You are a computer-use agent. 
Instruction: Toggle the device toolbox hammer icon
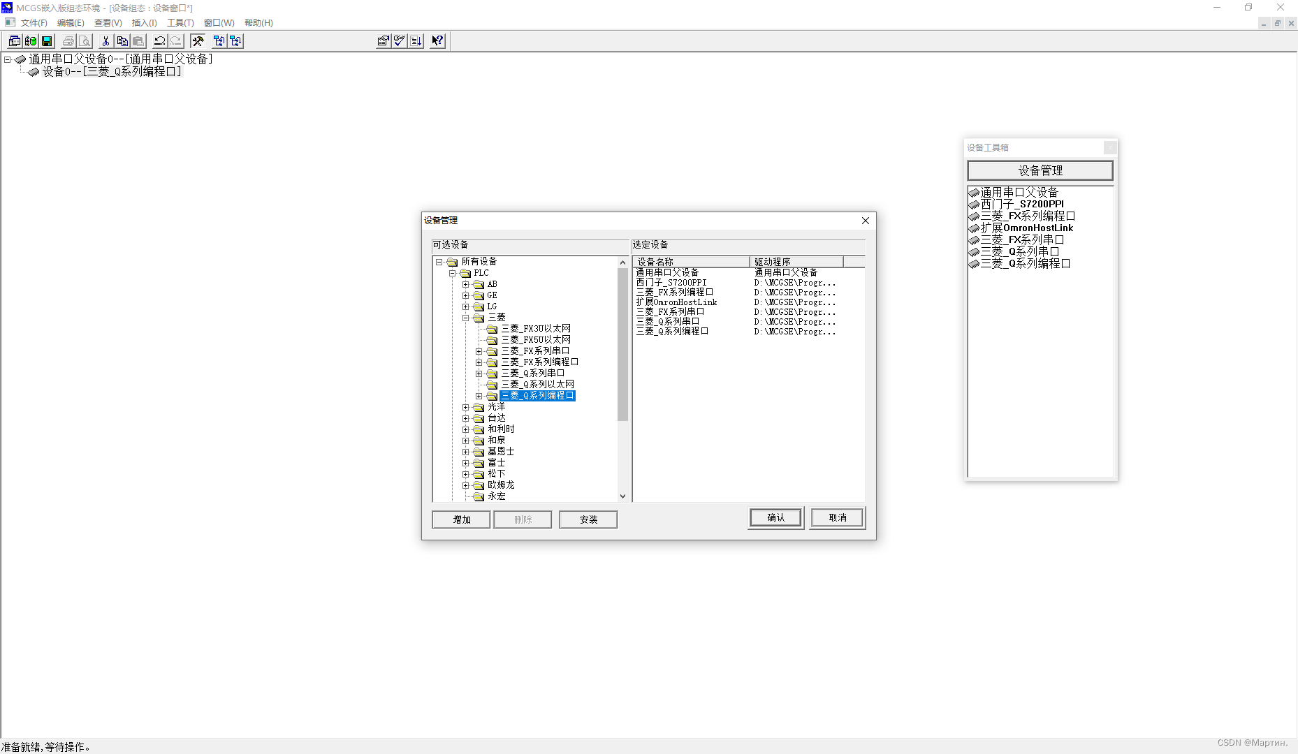(x=198, y=41)
